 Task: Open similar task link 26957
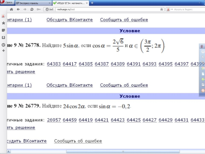pyautogui.click(x=54, y=120)
